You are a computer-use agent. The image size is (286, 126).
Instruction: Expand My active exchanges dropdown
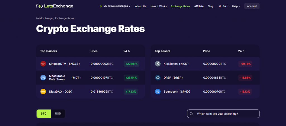(x=115, y=6)
